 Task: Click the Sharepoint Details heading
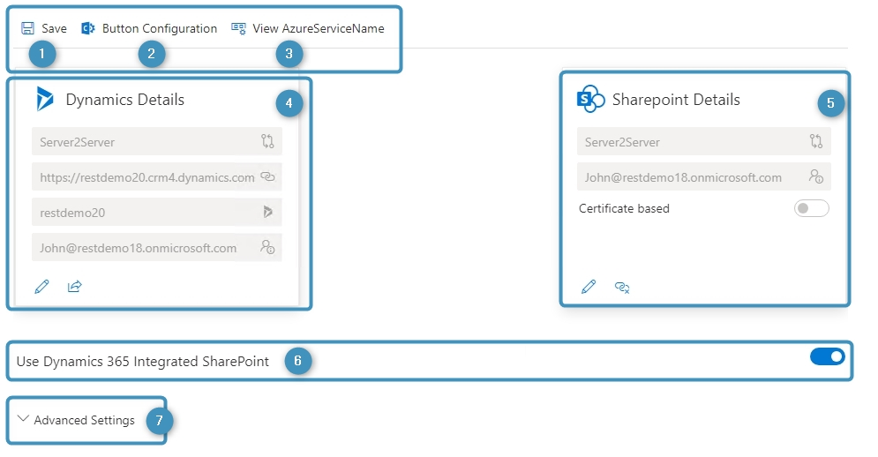(676, 100)
